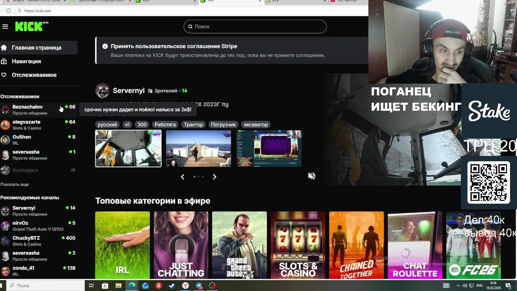Reload the page in browser
The height and width of the screenshot is (291, 517).
pyautogui.click(x=8, y=11)
